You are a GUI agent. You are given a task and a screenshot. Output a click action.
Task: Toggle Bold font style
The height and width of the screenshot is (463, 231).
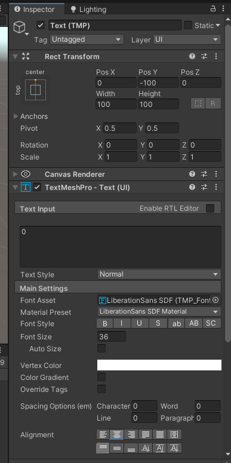[x=104, y=323]
